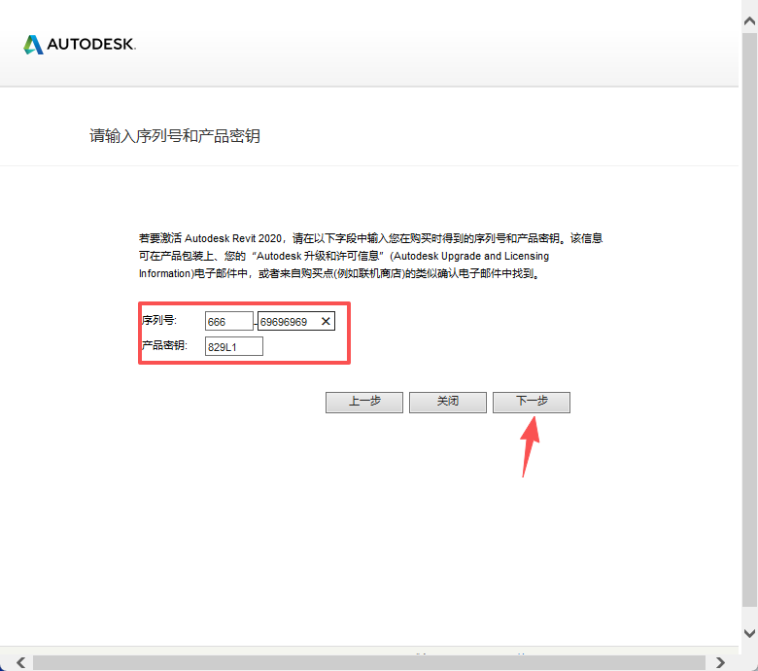Click the horizontal scrollbar thumb

pos(369,662)
